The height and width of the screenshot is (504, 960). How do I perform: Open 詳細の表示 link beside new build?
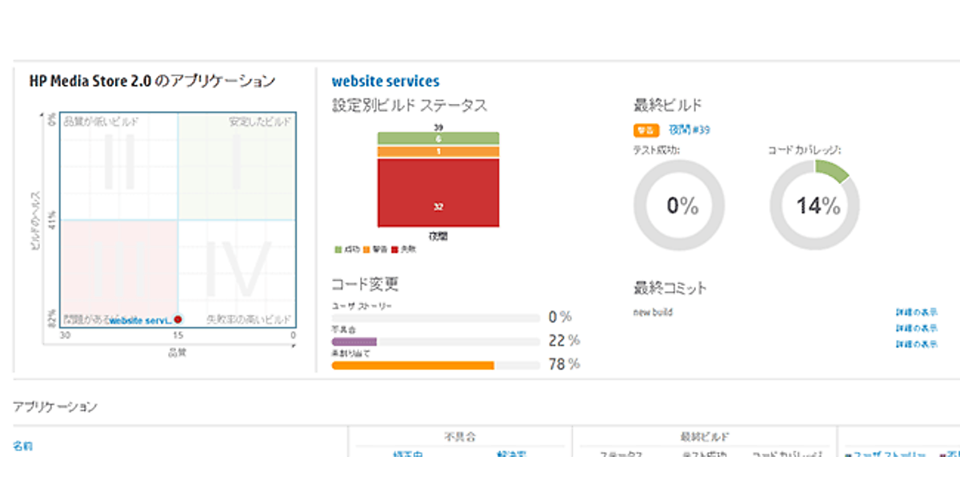(916, 312)
